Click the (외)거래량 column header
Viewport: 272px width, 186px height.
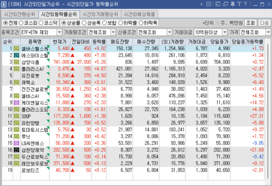click(x=172, y=42)
